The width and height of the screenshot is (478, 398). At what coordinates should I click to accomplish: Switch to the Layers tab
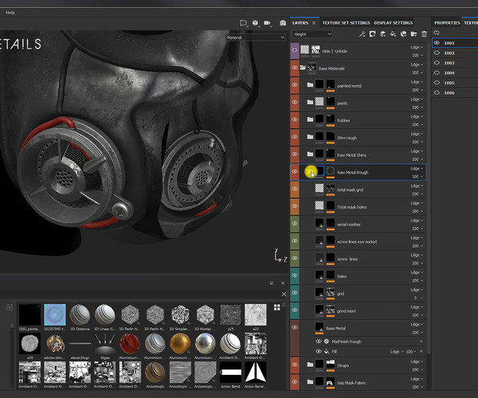(300, 23)
